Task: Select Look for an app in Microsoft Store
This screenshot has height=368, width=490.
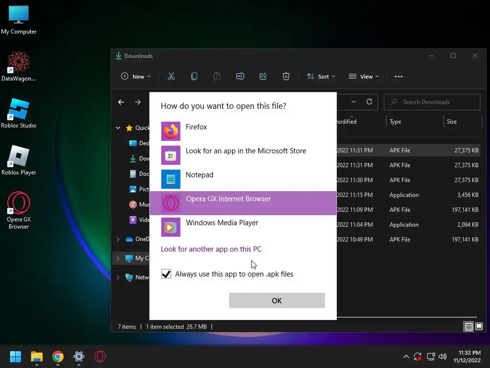Action: pyautogui.click(x=243, y=155)
